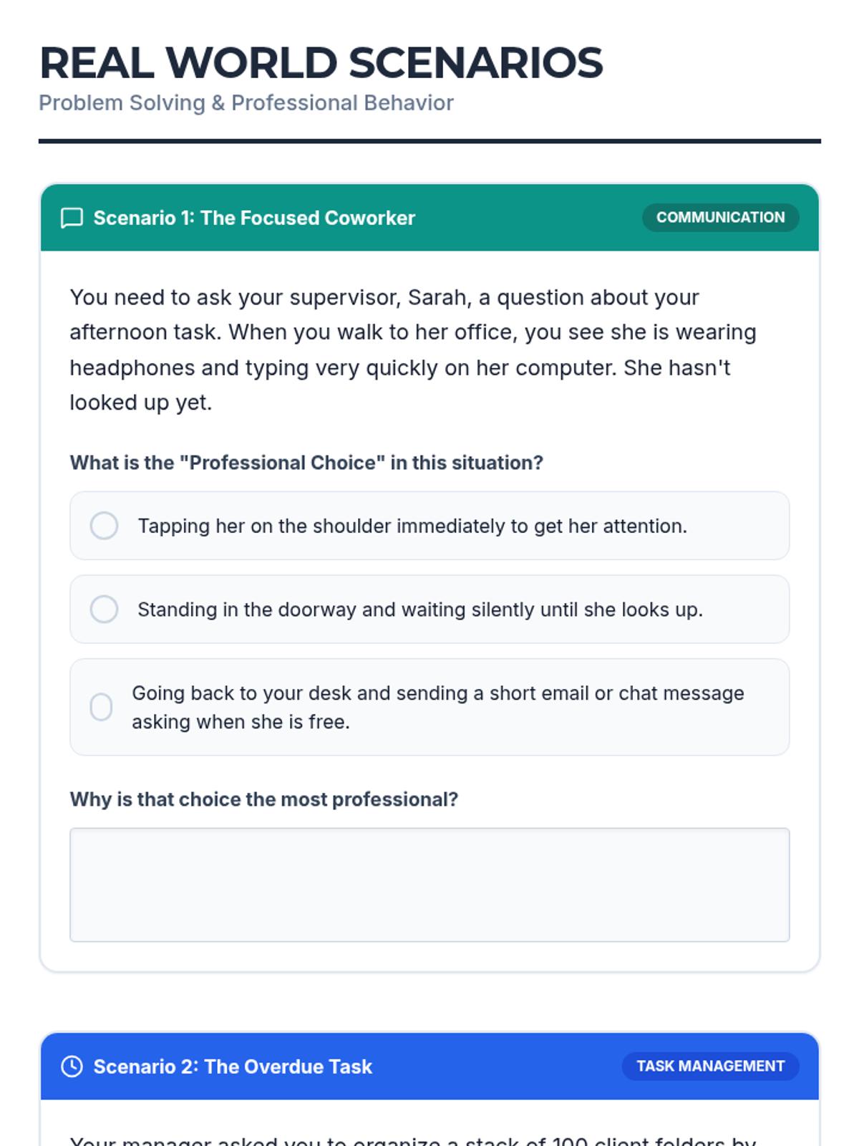This screenshot has height=1146, width=859.
Task: Click the COMMUNICATION badge
Action: tap(720, 218)
